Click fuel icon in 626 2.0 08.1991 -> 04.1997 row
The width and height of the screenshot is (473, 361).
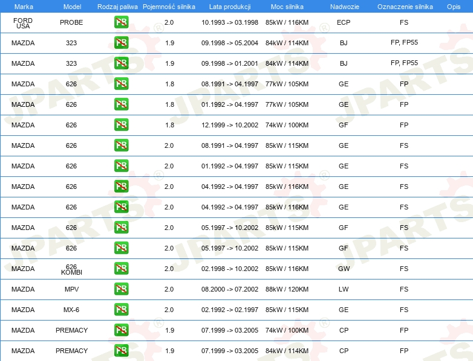(121, 145)
